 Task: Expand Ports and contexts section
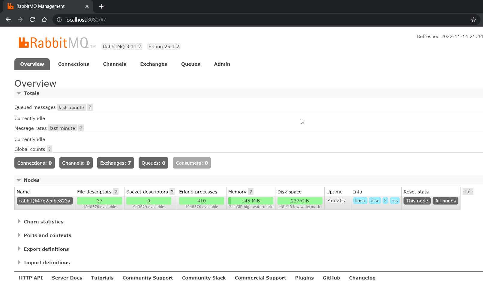(44, 235)
